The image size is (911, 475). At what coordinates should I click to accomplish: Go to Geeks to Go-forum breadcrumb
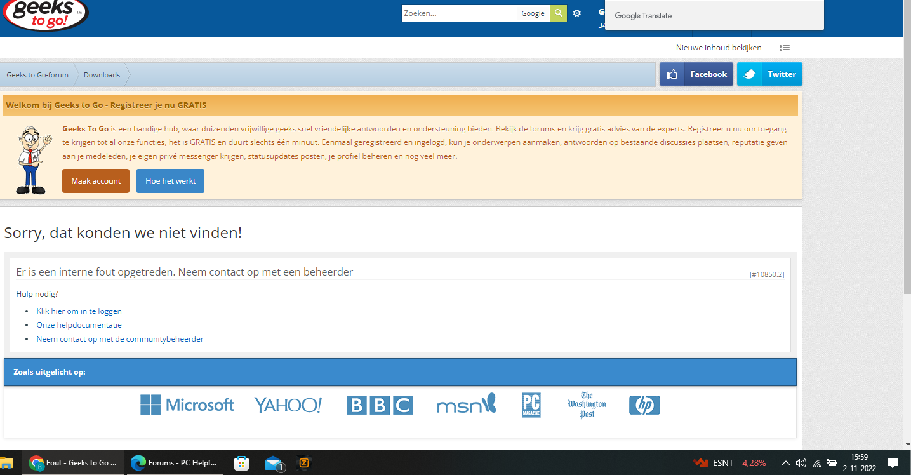click(x=37, y=75)
